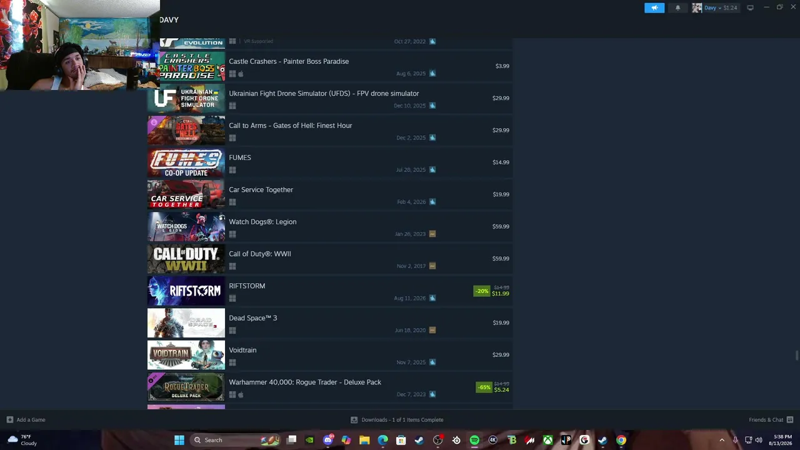Launch Copilot from the taskbar
800x450 pixels.
point(346,440)
